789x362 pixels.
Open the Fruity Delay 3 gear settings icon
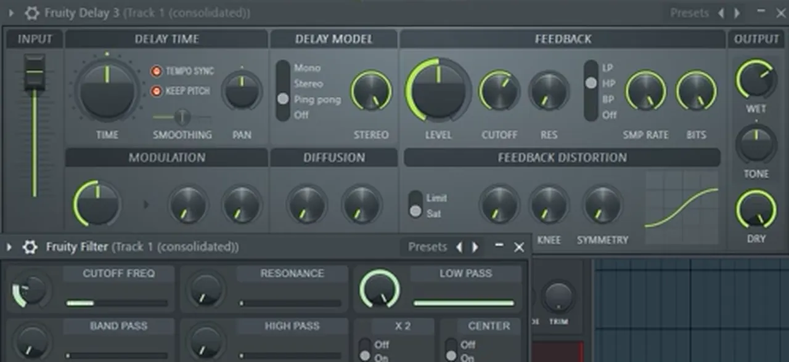(31, 13)
